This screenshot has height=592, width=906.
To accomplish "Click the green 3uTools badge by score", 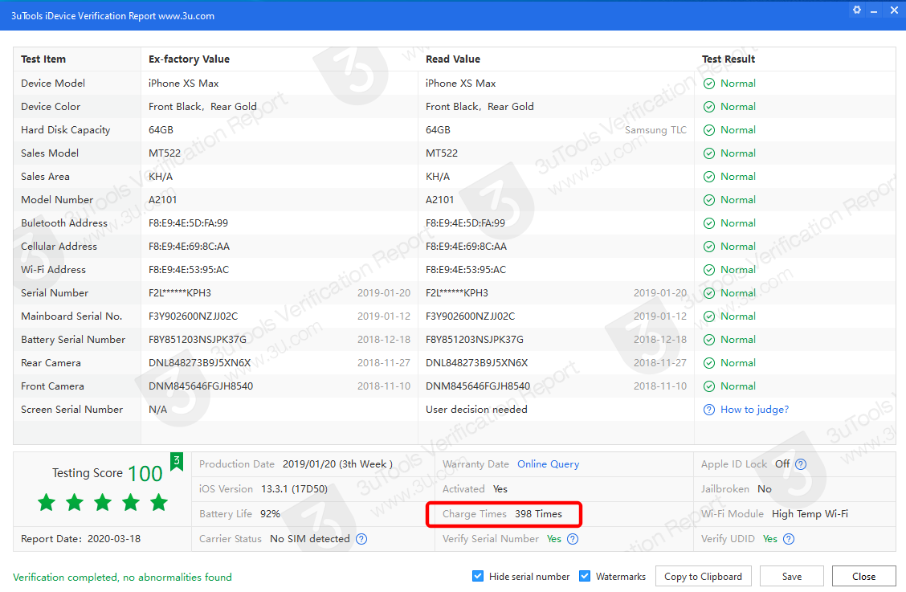I will [x=177, y=461].
